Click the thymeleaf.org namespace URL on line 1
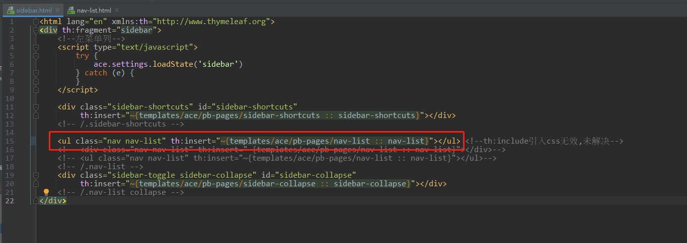The image size is (687, 243). (x=212, y=22)
